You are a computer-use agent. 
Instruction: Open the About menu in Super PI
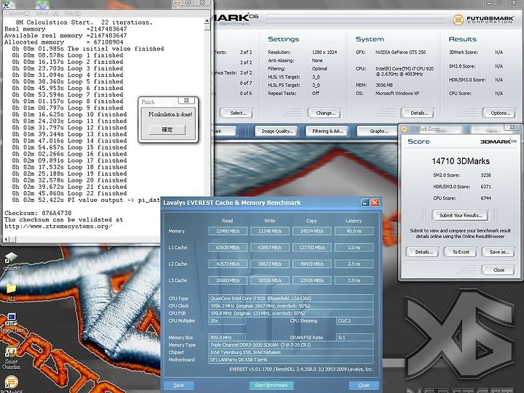pos(47,13)
